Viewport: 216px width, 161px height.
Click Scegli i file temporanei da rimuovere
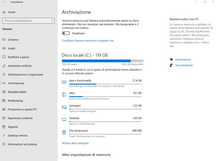[87, 136]
